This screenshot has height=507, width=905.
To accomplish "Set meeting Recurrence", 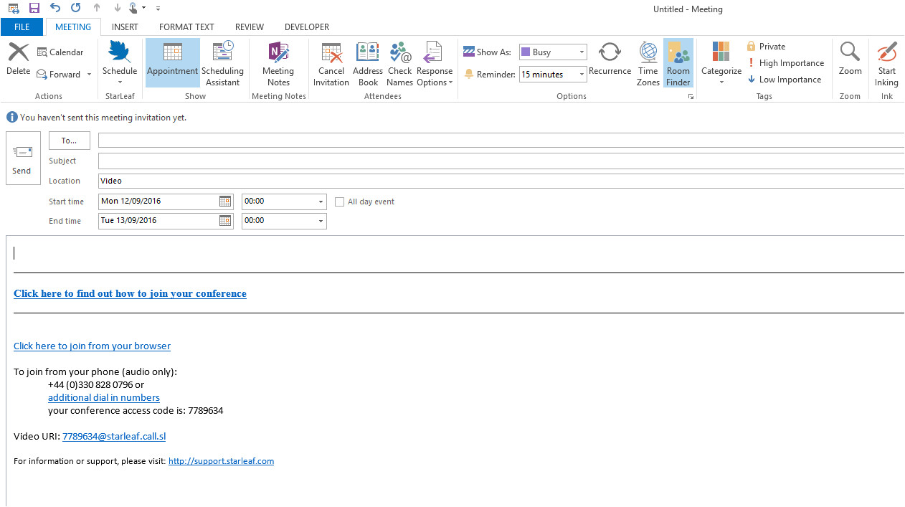I will [x=610, y=58].
